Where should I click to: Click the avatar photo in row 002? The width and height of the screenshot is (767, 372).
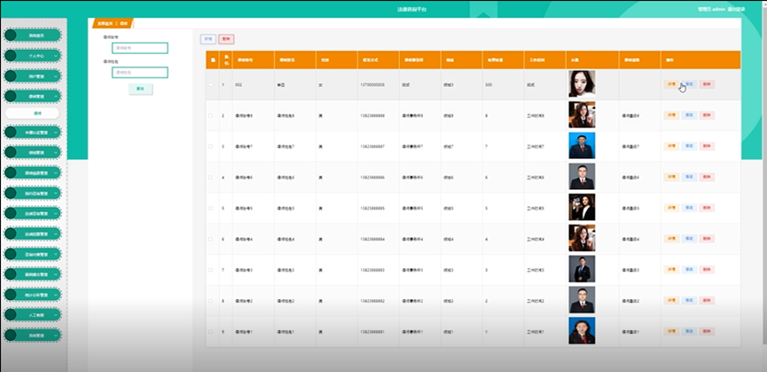(x=582, y=83)
